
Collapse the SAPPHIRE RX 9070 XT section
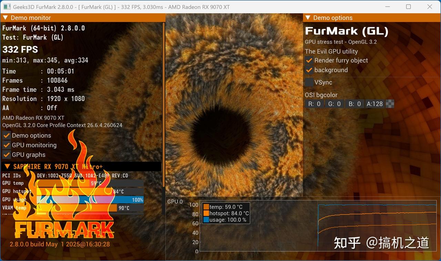[7, 167]
